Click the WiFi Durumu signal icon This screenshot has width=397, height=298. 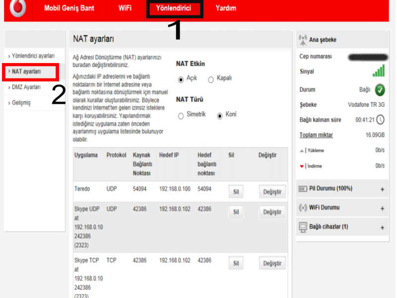[x=303, y=208]
